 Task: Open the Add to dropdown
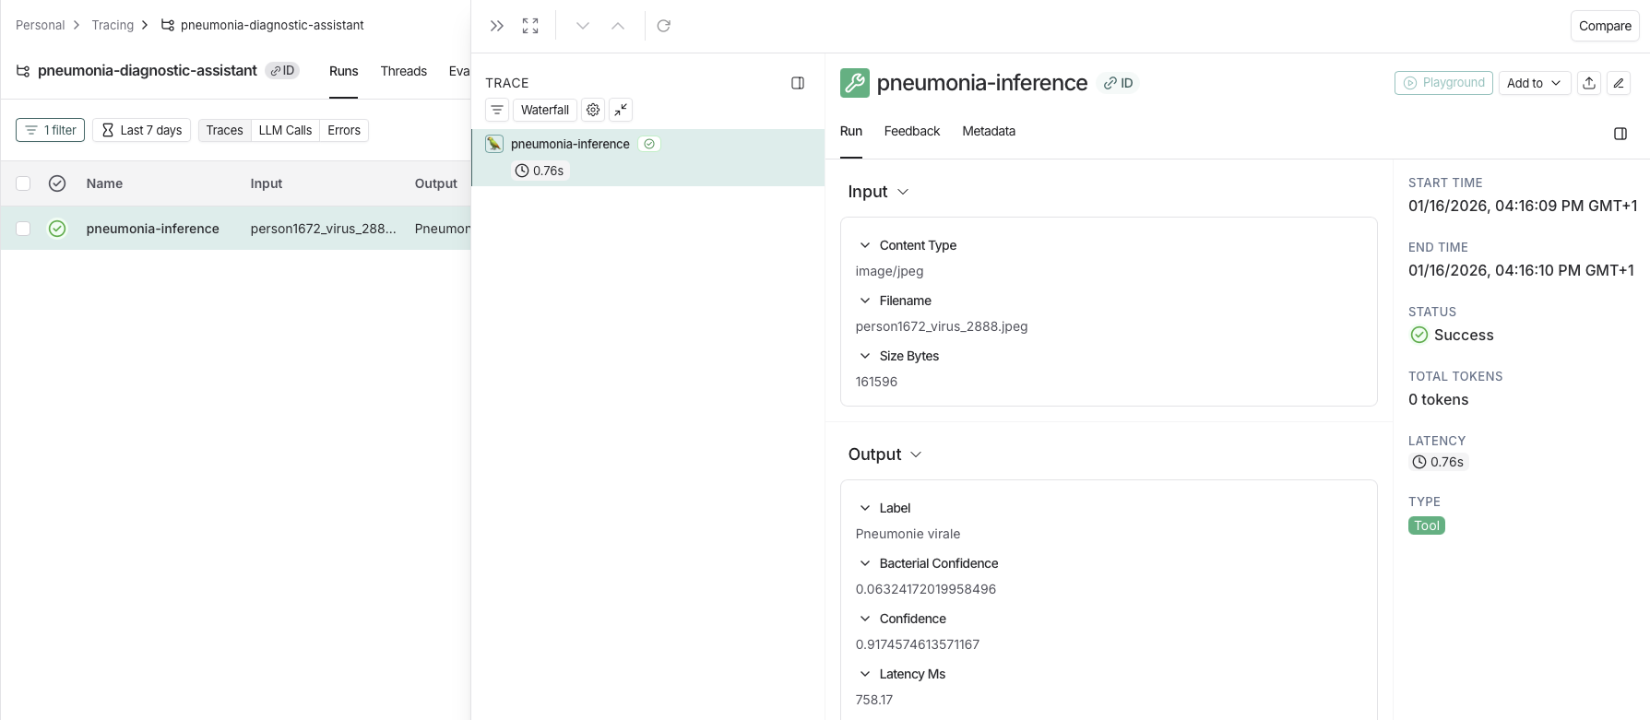[x=1534, y=83]
